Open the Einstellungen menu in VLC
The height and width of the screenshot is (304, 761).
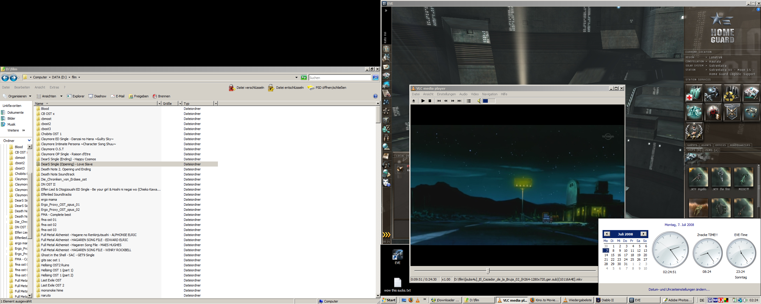446,94
